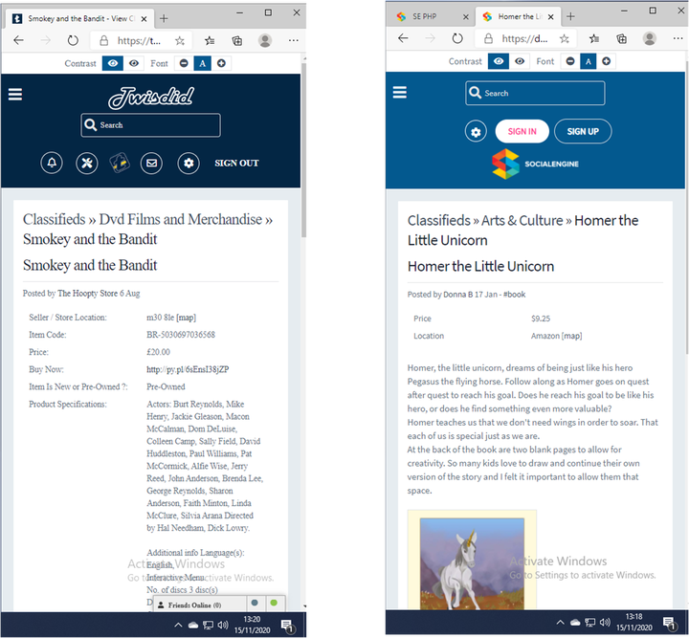689x638 pixels.
Task: Decrease font size in SocialEngine window
Action: click(x=570, y=61)
